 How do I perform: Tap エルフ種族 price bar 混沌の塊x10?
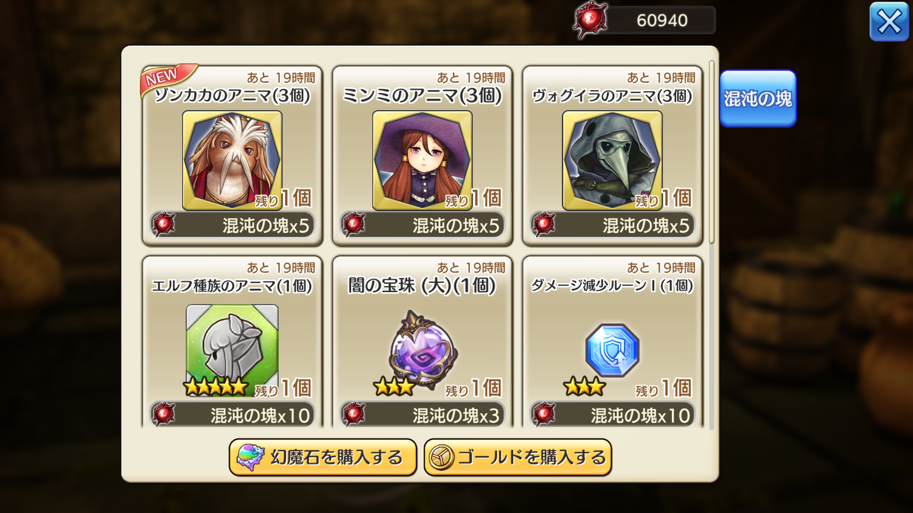tap(232, 414)
